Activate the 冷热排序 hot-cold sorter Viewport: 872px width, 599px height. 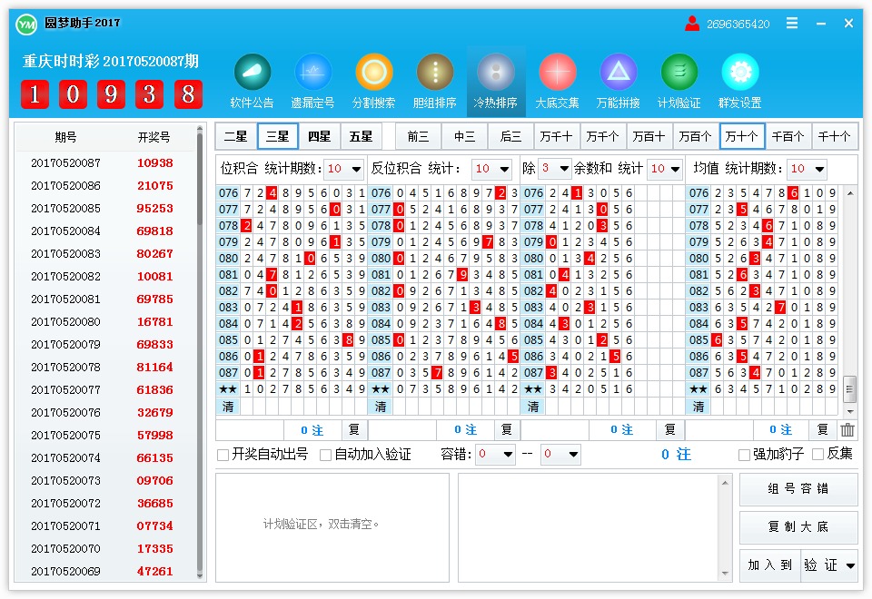pyautogui.click(x=495, y=82)
